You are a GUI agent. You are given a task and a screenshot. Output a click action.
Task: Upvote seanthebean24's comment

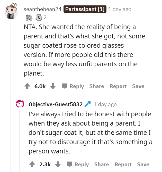[27, 86]
